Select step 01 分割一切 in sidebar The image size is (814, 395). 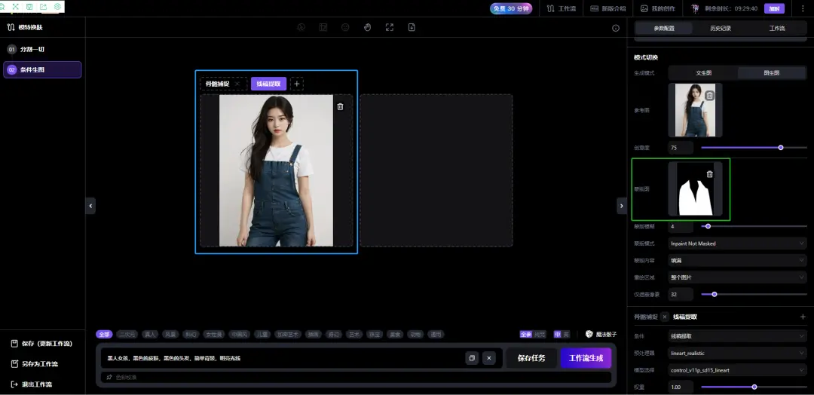pos(42,49)
